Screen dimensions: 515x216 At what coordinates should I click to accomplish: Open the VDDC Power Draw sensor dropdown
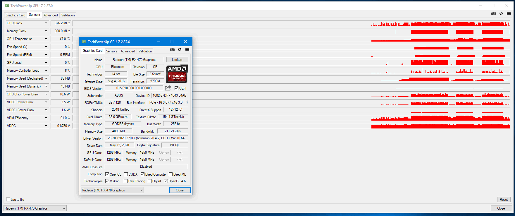[x=46, y=102]
